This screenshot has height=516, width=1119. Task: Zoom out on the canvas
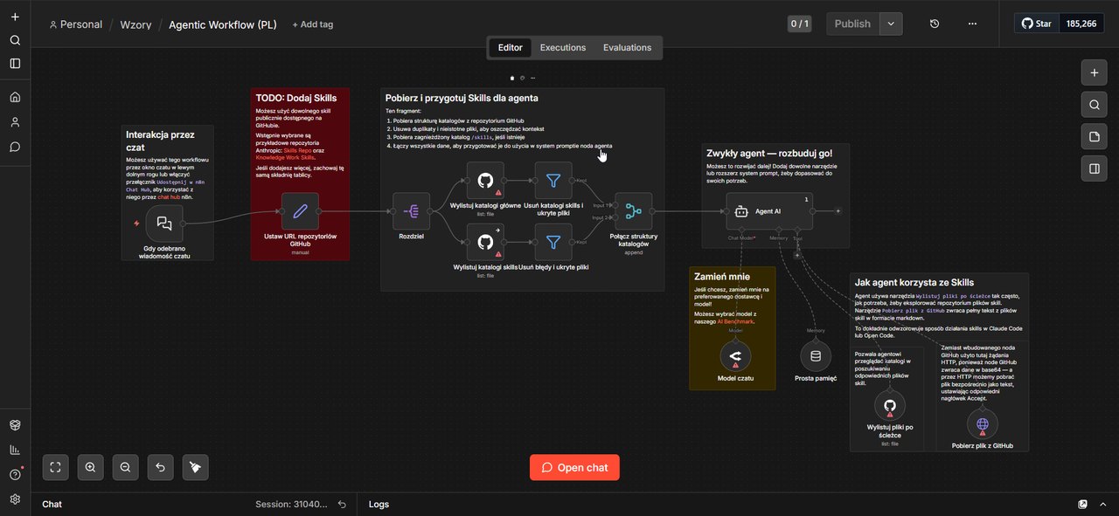tap(125, 467)
